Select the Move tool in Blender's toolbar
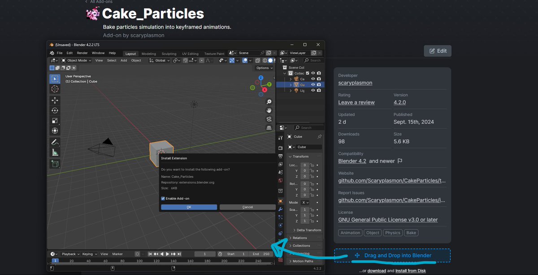 point(55,100)
